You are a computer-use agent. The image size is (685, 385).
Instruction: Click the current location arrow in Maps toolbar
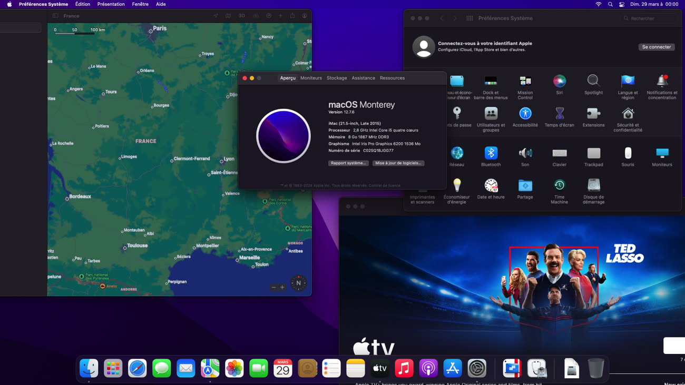click(x=216, y=16)
